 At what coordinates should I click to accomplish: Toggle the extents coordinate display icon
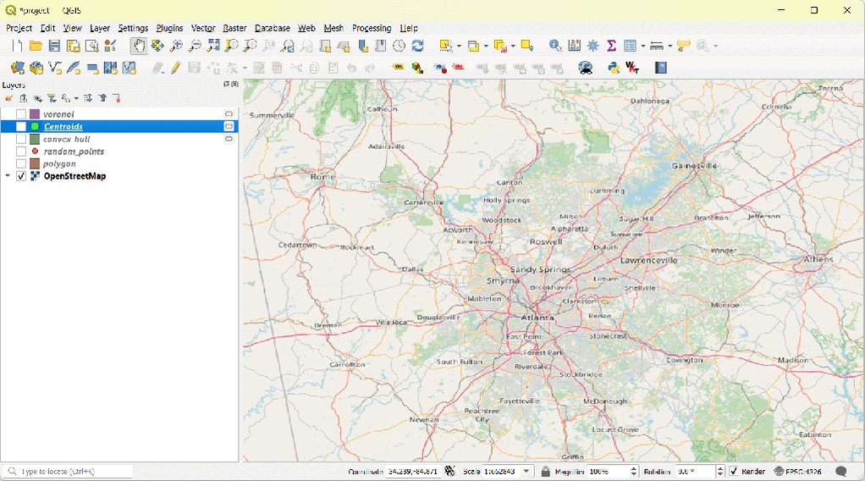pyautogui.click(x=450, y=471)
